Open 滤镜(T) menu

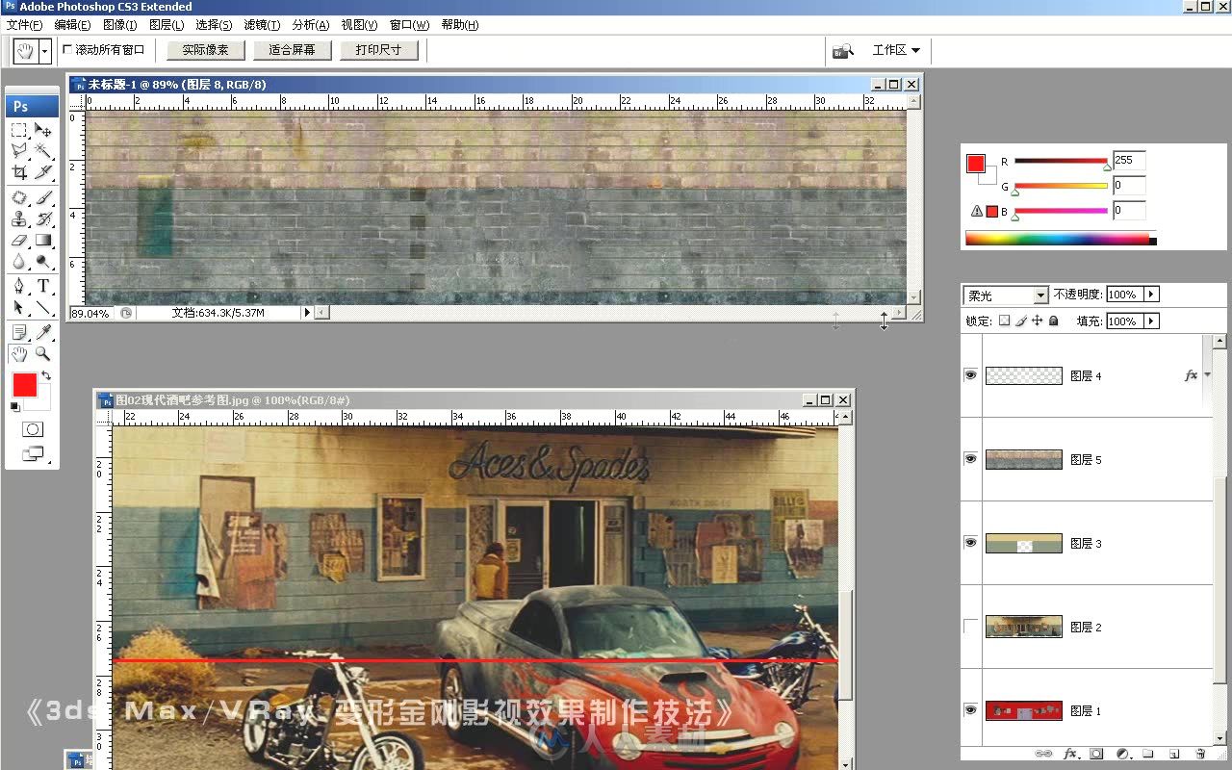click(261, 25)
